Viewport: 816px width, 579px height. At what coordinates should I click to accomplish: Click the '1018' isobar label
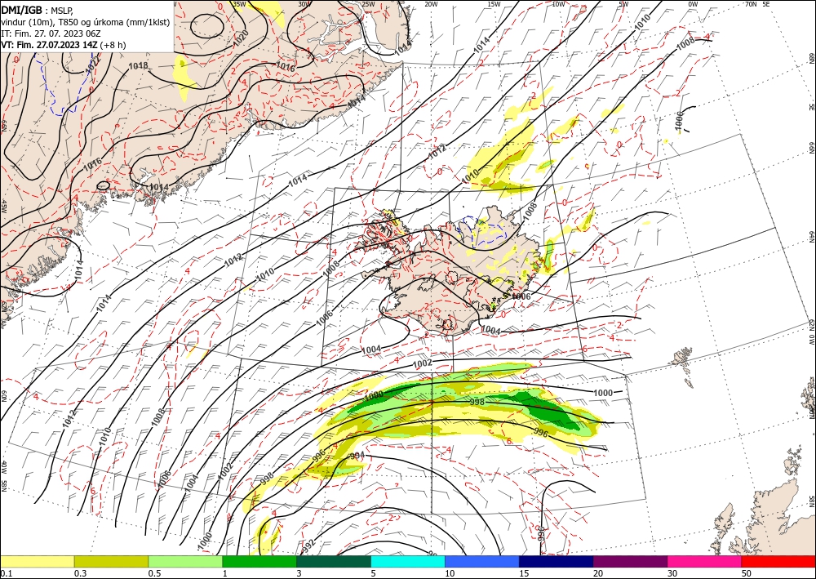[138, 66]
